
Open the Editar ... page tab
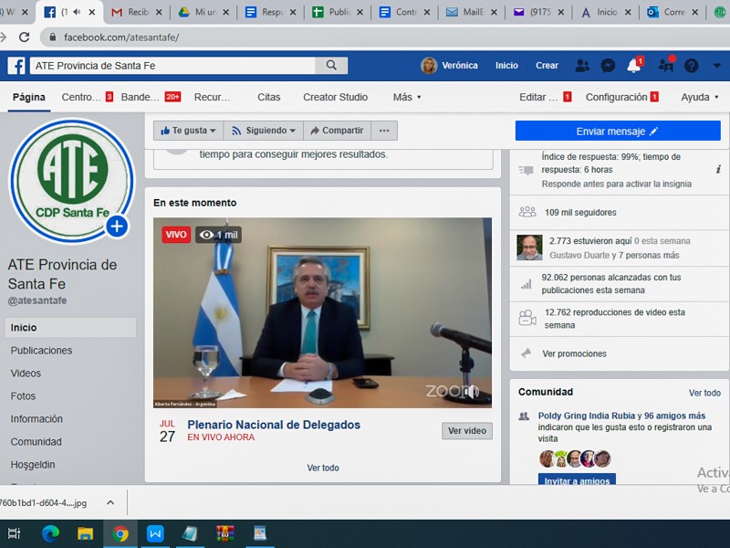[545, 97]
